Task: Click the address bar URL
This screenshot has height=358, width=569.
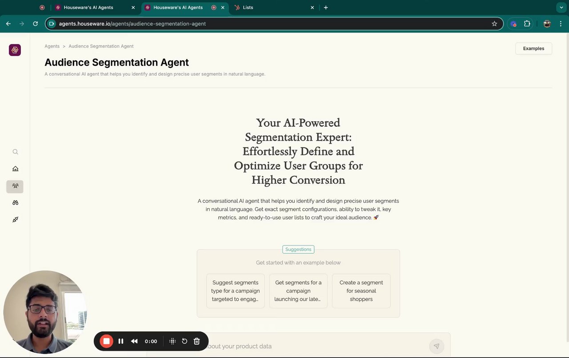Action: pyautogui.click(x=132, y=24)
